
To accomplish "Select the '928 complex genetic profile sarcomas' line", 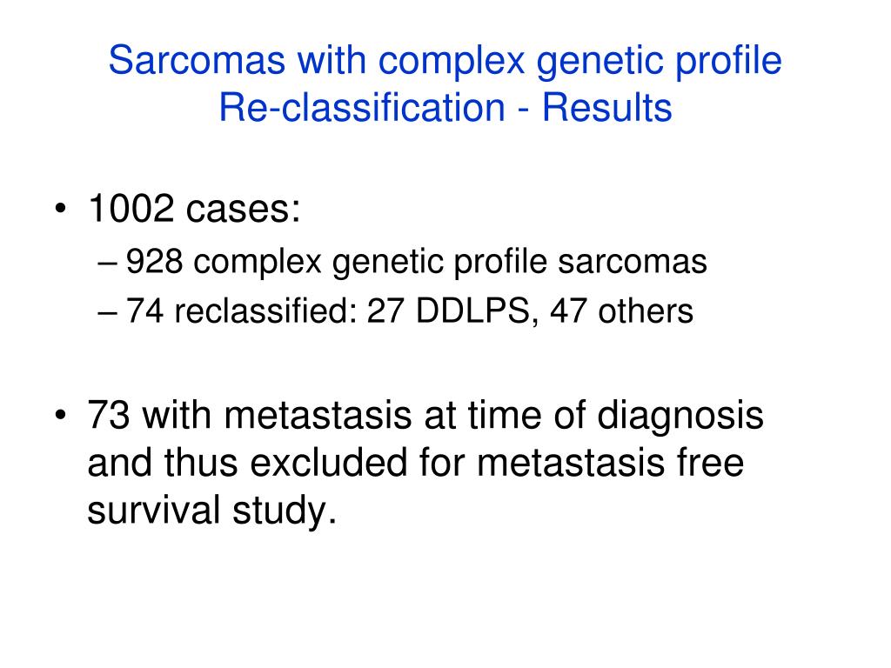I will (416, 263).
